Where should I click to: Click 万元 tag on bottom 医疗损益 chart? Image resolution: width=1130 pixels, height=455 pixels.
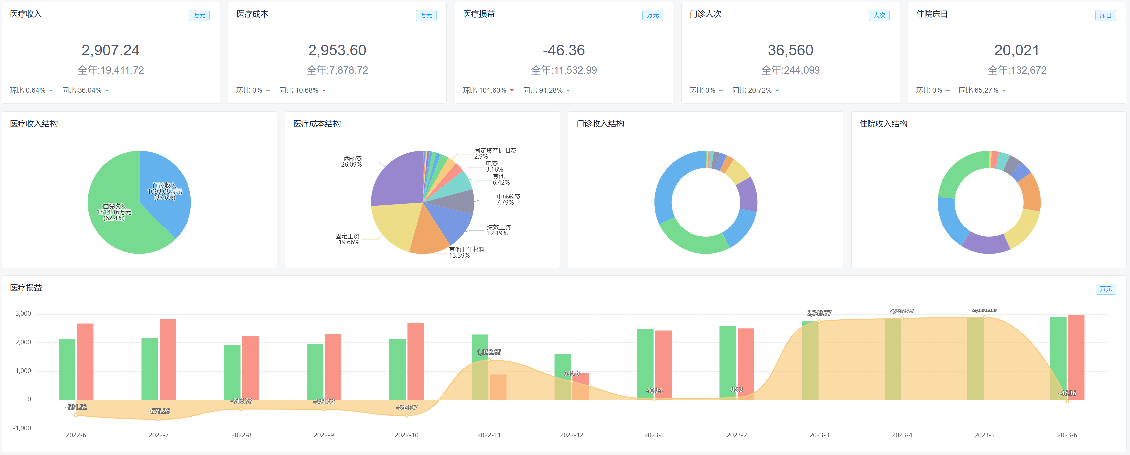tap(1105, 289)
